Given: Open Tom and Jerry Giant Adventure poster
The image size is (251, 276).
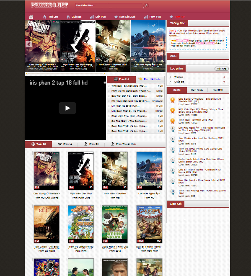Looking at the screenshot, I should coord(81,224).
